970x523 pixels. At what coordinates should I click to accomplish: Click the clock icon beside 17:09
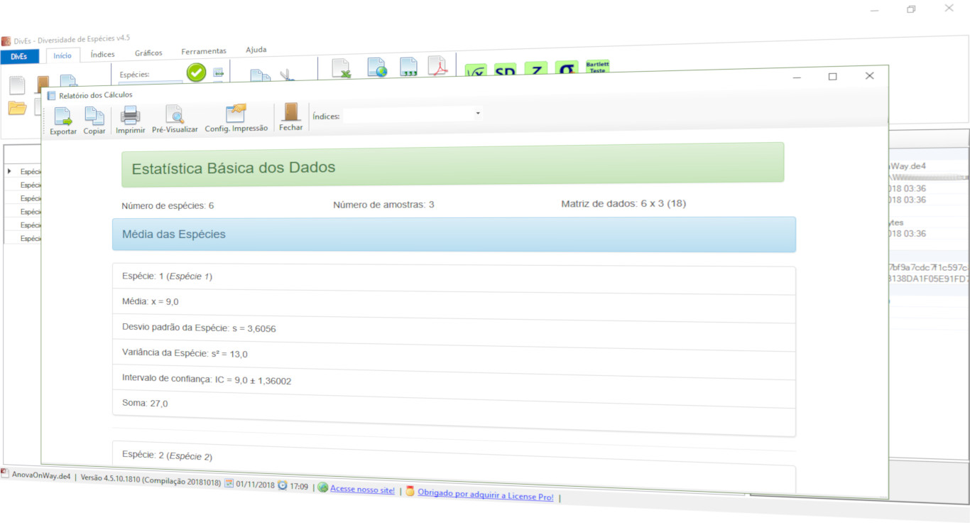283,486
